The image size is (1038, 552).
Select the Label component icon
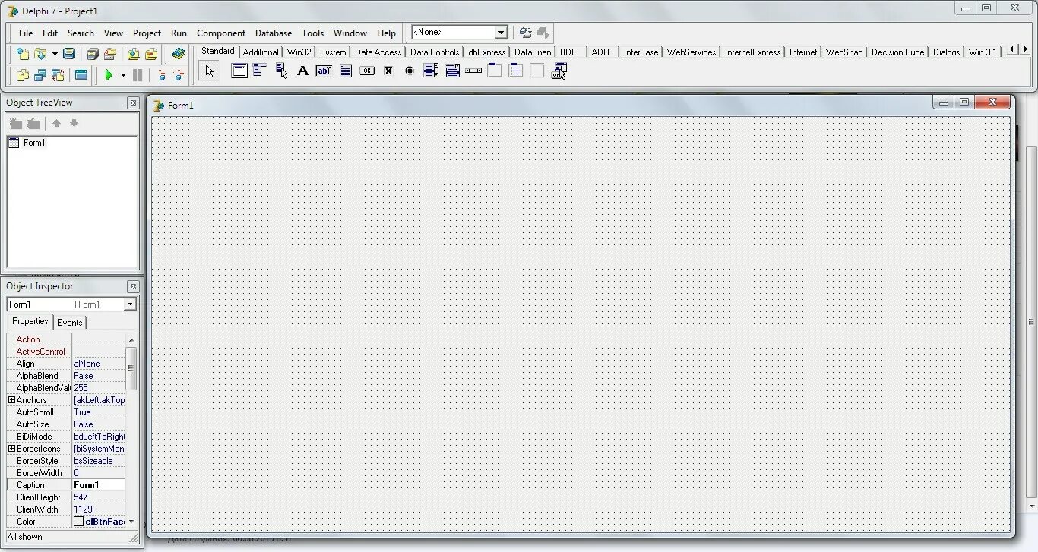pyautogui.click(x=302, y=71)
